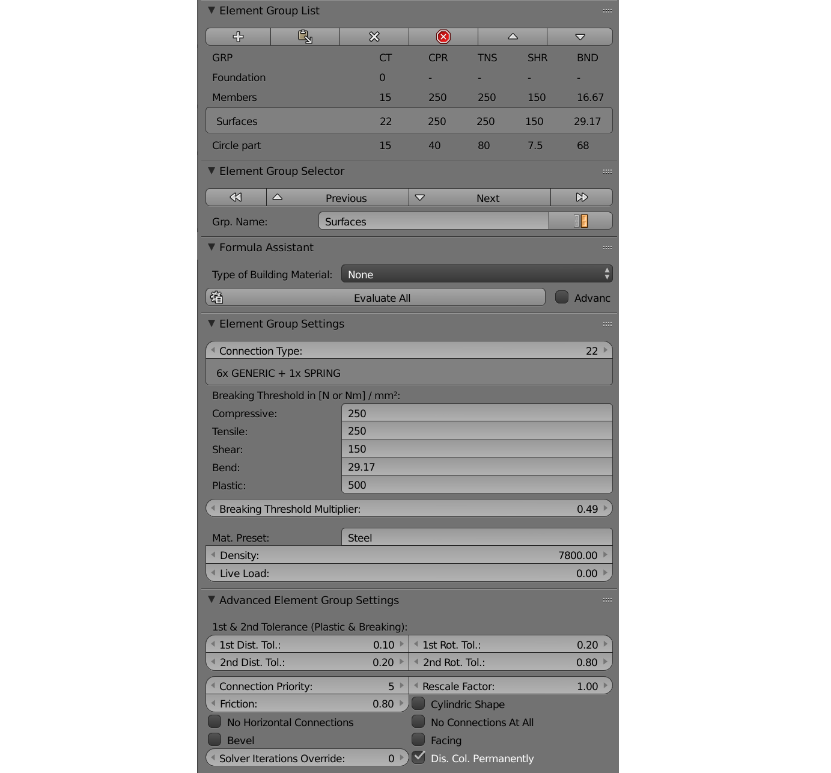Adjust the Live Load slider field
Image resolution: width=831 pixels, height=773 pixels.
point(409,573)
